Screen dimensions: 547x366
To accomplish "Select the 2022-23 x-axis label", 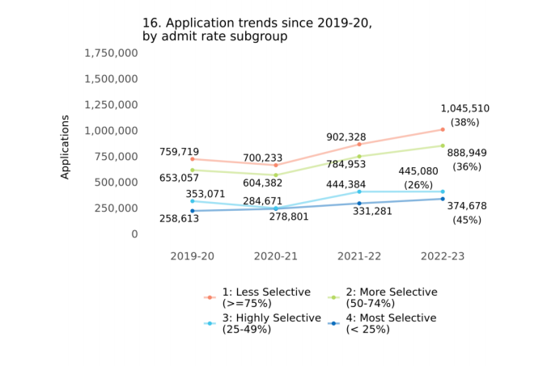I will click(442, 256).
